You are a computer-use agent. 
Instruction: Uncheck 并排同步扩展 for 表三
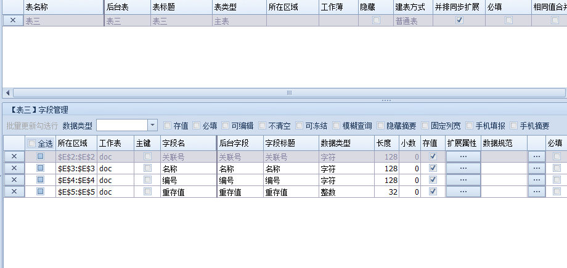[x=459, y=20]
